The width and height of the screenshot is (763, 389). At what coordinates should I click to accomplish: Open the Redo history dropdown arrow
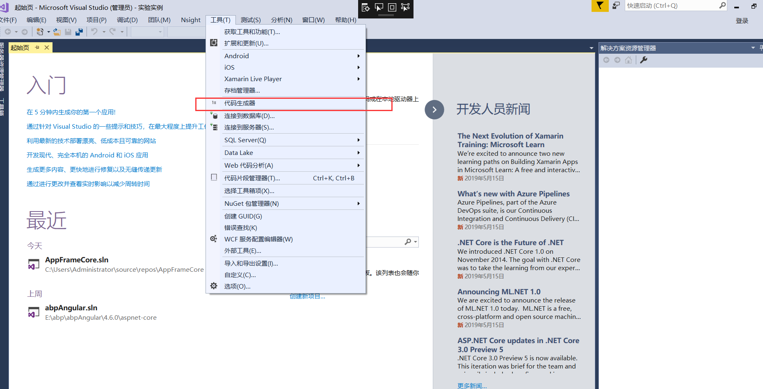(x=122, y=32)
